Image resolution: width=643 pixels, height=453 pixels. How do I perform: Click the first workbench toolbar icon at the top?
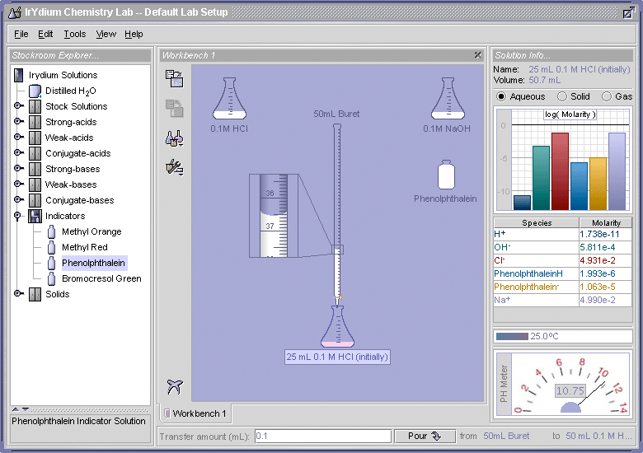[174, 79]
